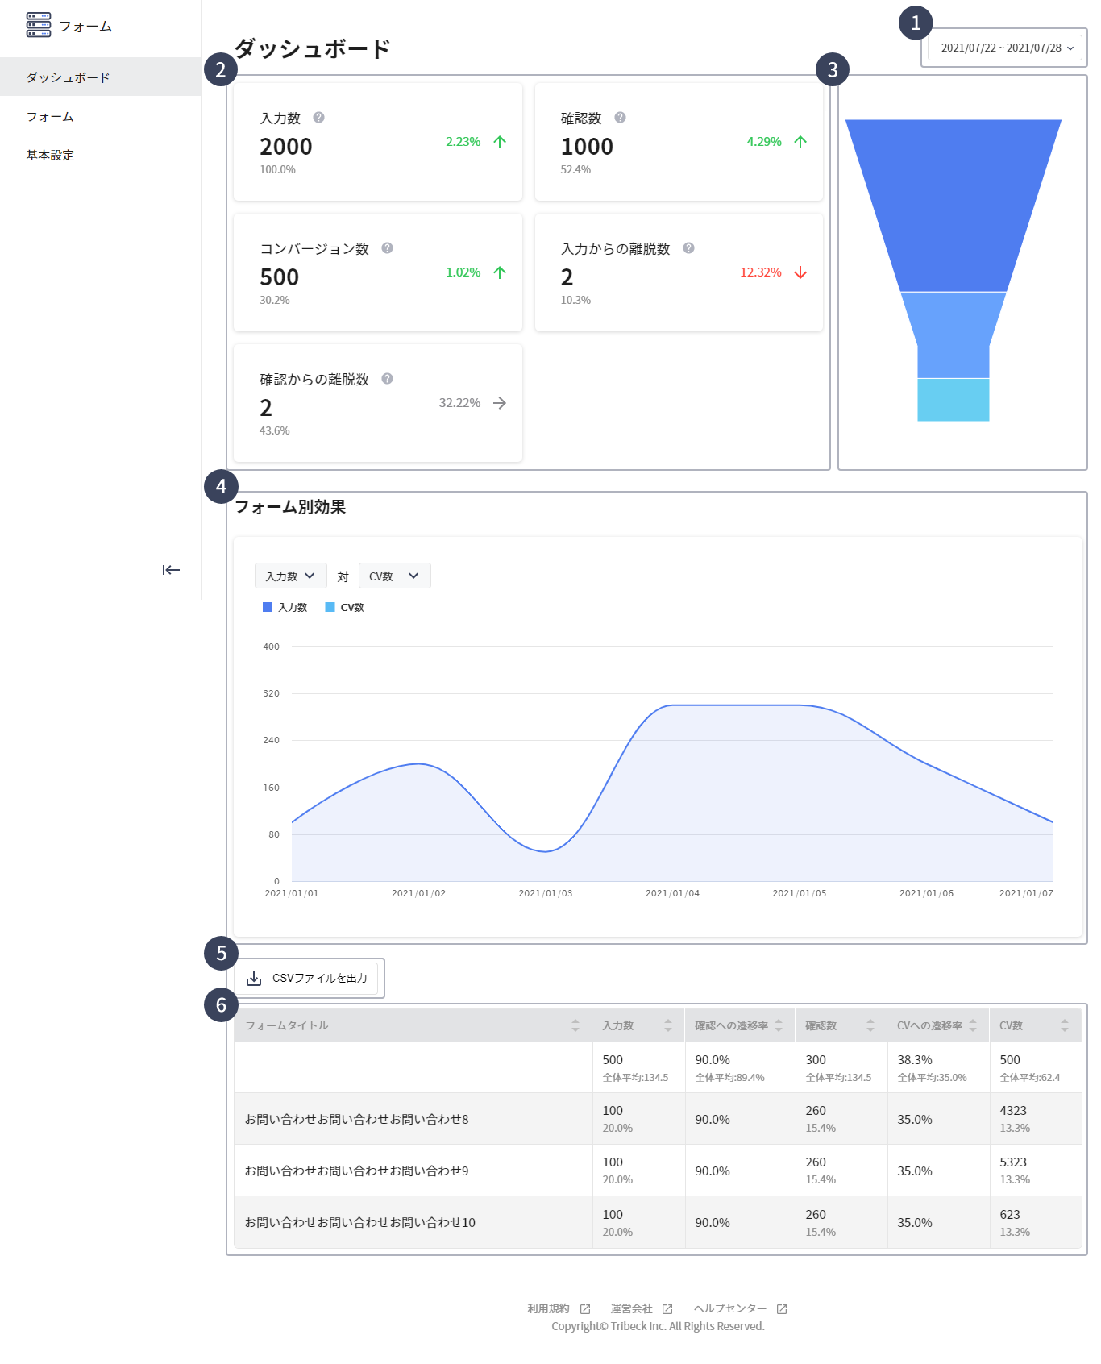Show help for 確認数 card
The image size is (1101, 1364).
[x=620, y=118]
